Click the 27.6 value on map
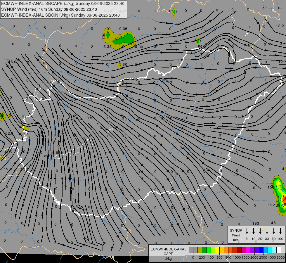The height and width of the screenshot is (263, 286). pos(8,151)
